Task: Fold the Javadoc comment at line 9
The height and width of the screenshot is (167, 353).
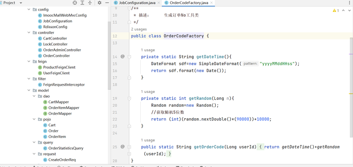Action: (x=129, y=8)
